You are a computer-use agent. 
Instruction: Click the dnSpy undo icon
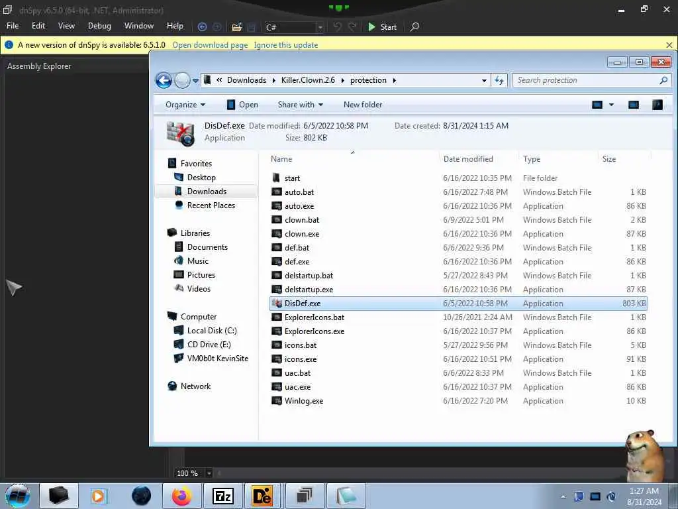[x=337, y=27]
